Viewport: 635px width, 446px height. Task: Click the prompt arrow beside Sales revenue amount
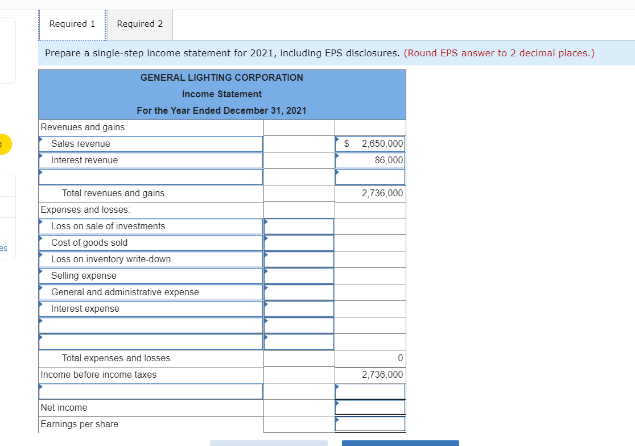[337, 139]
